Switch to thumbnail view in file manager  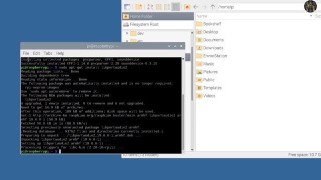158,7
